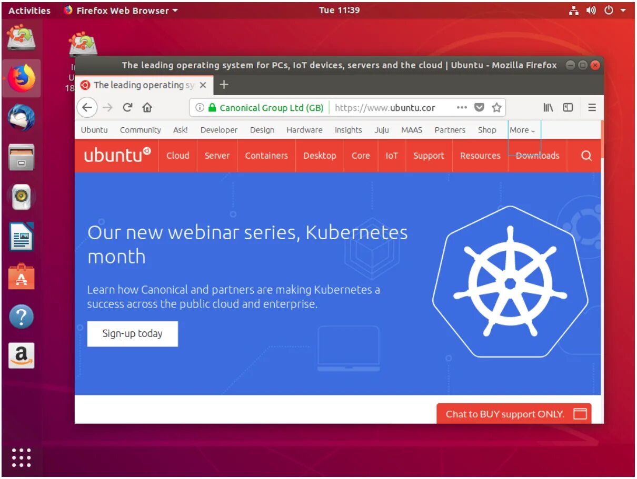Open the Resources menu item
Viewport: 637px width, 479px height.
click(x=480, y=156)
